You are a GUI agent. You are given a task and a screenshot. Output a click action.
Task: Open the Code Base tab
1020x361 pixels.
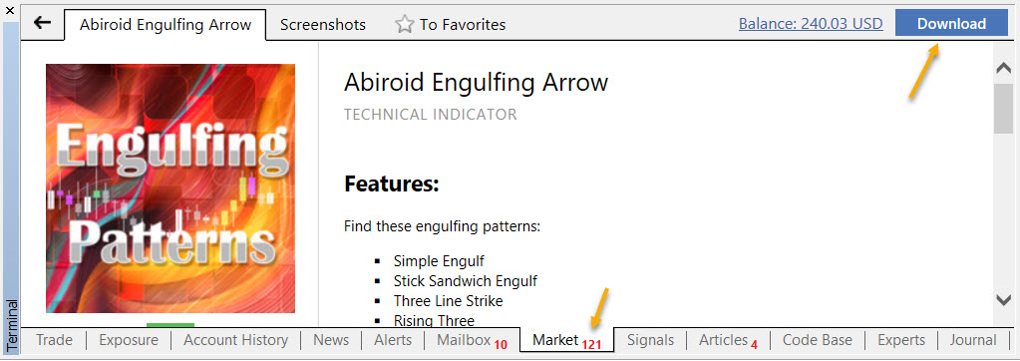click(817, 340)
